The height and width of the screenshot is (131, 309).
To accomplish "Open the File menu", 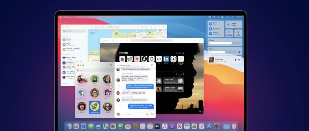I will (x=75, y=17).
